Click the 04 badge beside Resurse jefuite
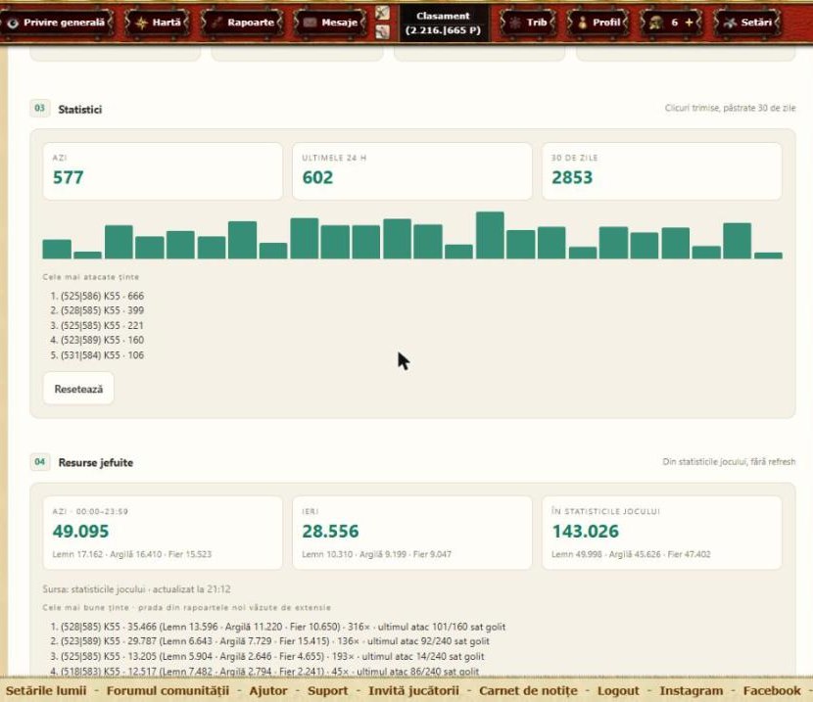The width and height of the screenshot is (813, 702). coord(40,461)
